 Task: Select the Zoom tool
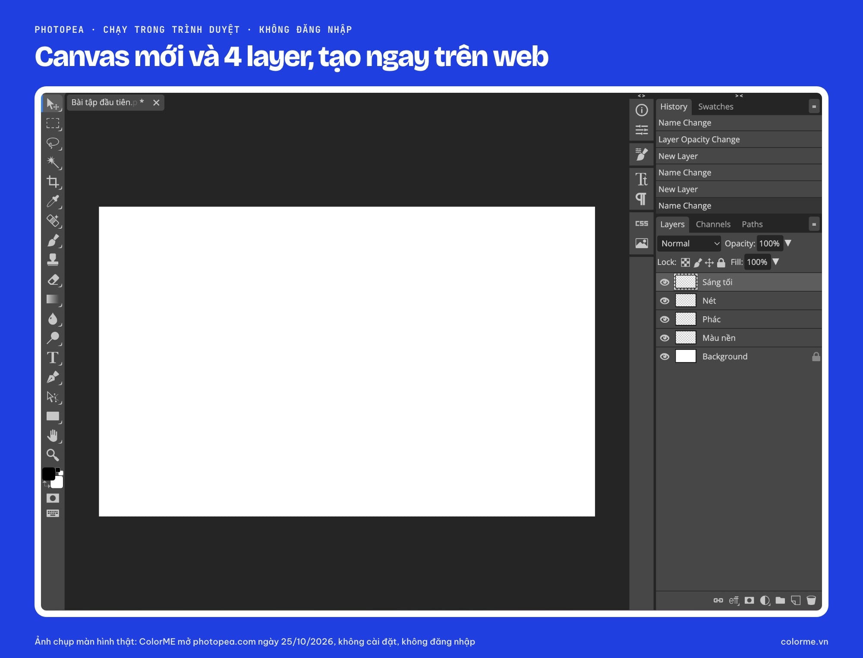53,455
